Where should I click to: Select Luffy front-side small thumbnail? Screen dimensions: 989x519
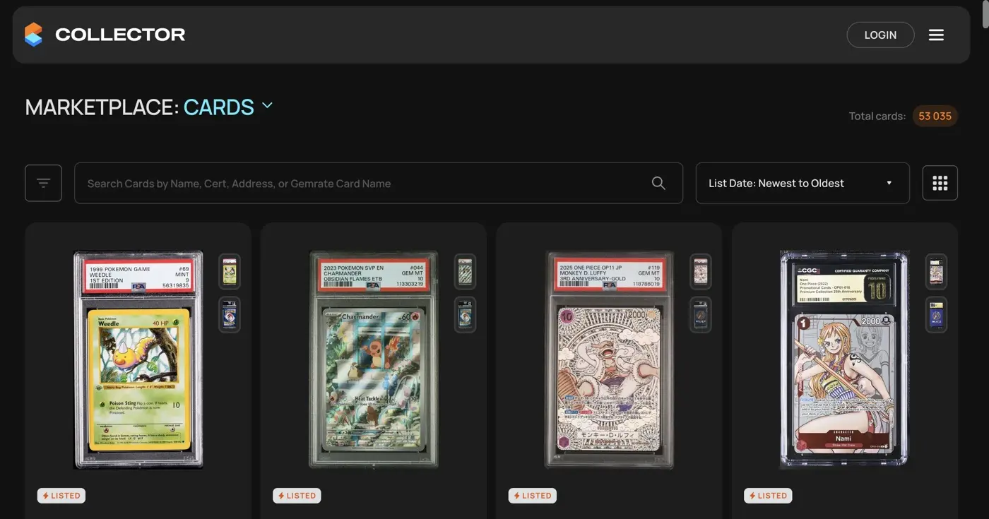pyautogui.click(x=700, y=272)
